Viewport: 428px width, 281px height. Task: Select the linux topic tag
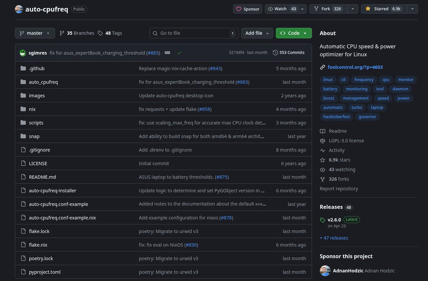click(328, 80)
